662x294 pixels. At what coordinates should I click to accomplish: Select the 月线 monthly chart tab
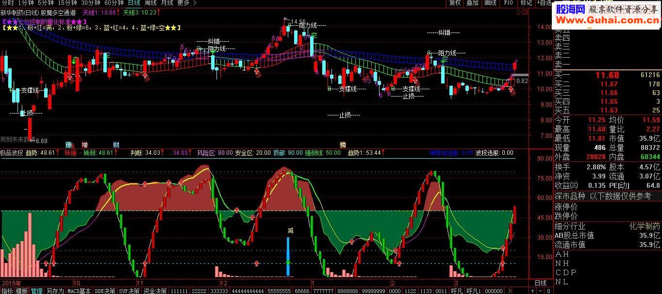[167, 3]
